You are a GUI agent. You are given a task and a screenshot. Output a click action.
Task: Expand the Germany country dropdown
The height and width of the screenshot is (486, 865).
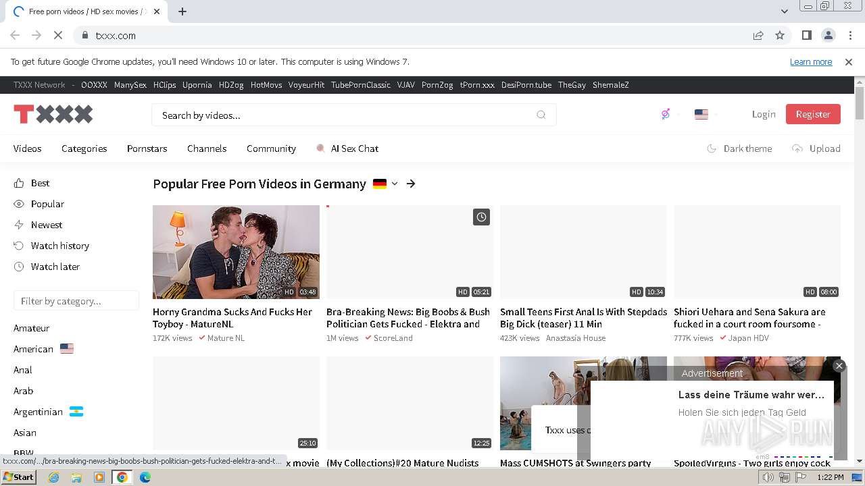pyautogui.click(x=395, y=184)
